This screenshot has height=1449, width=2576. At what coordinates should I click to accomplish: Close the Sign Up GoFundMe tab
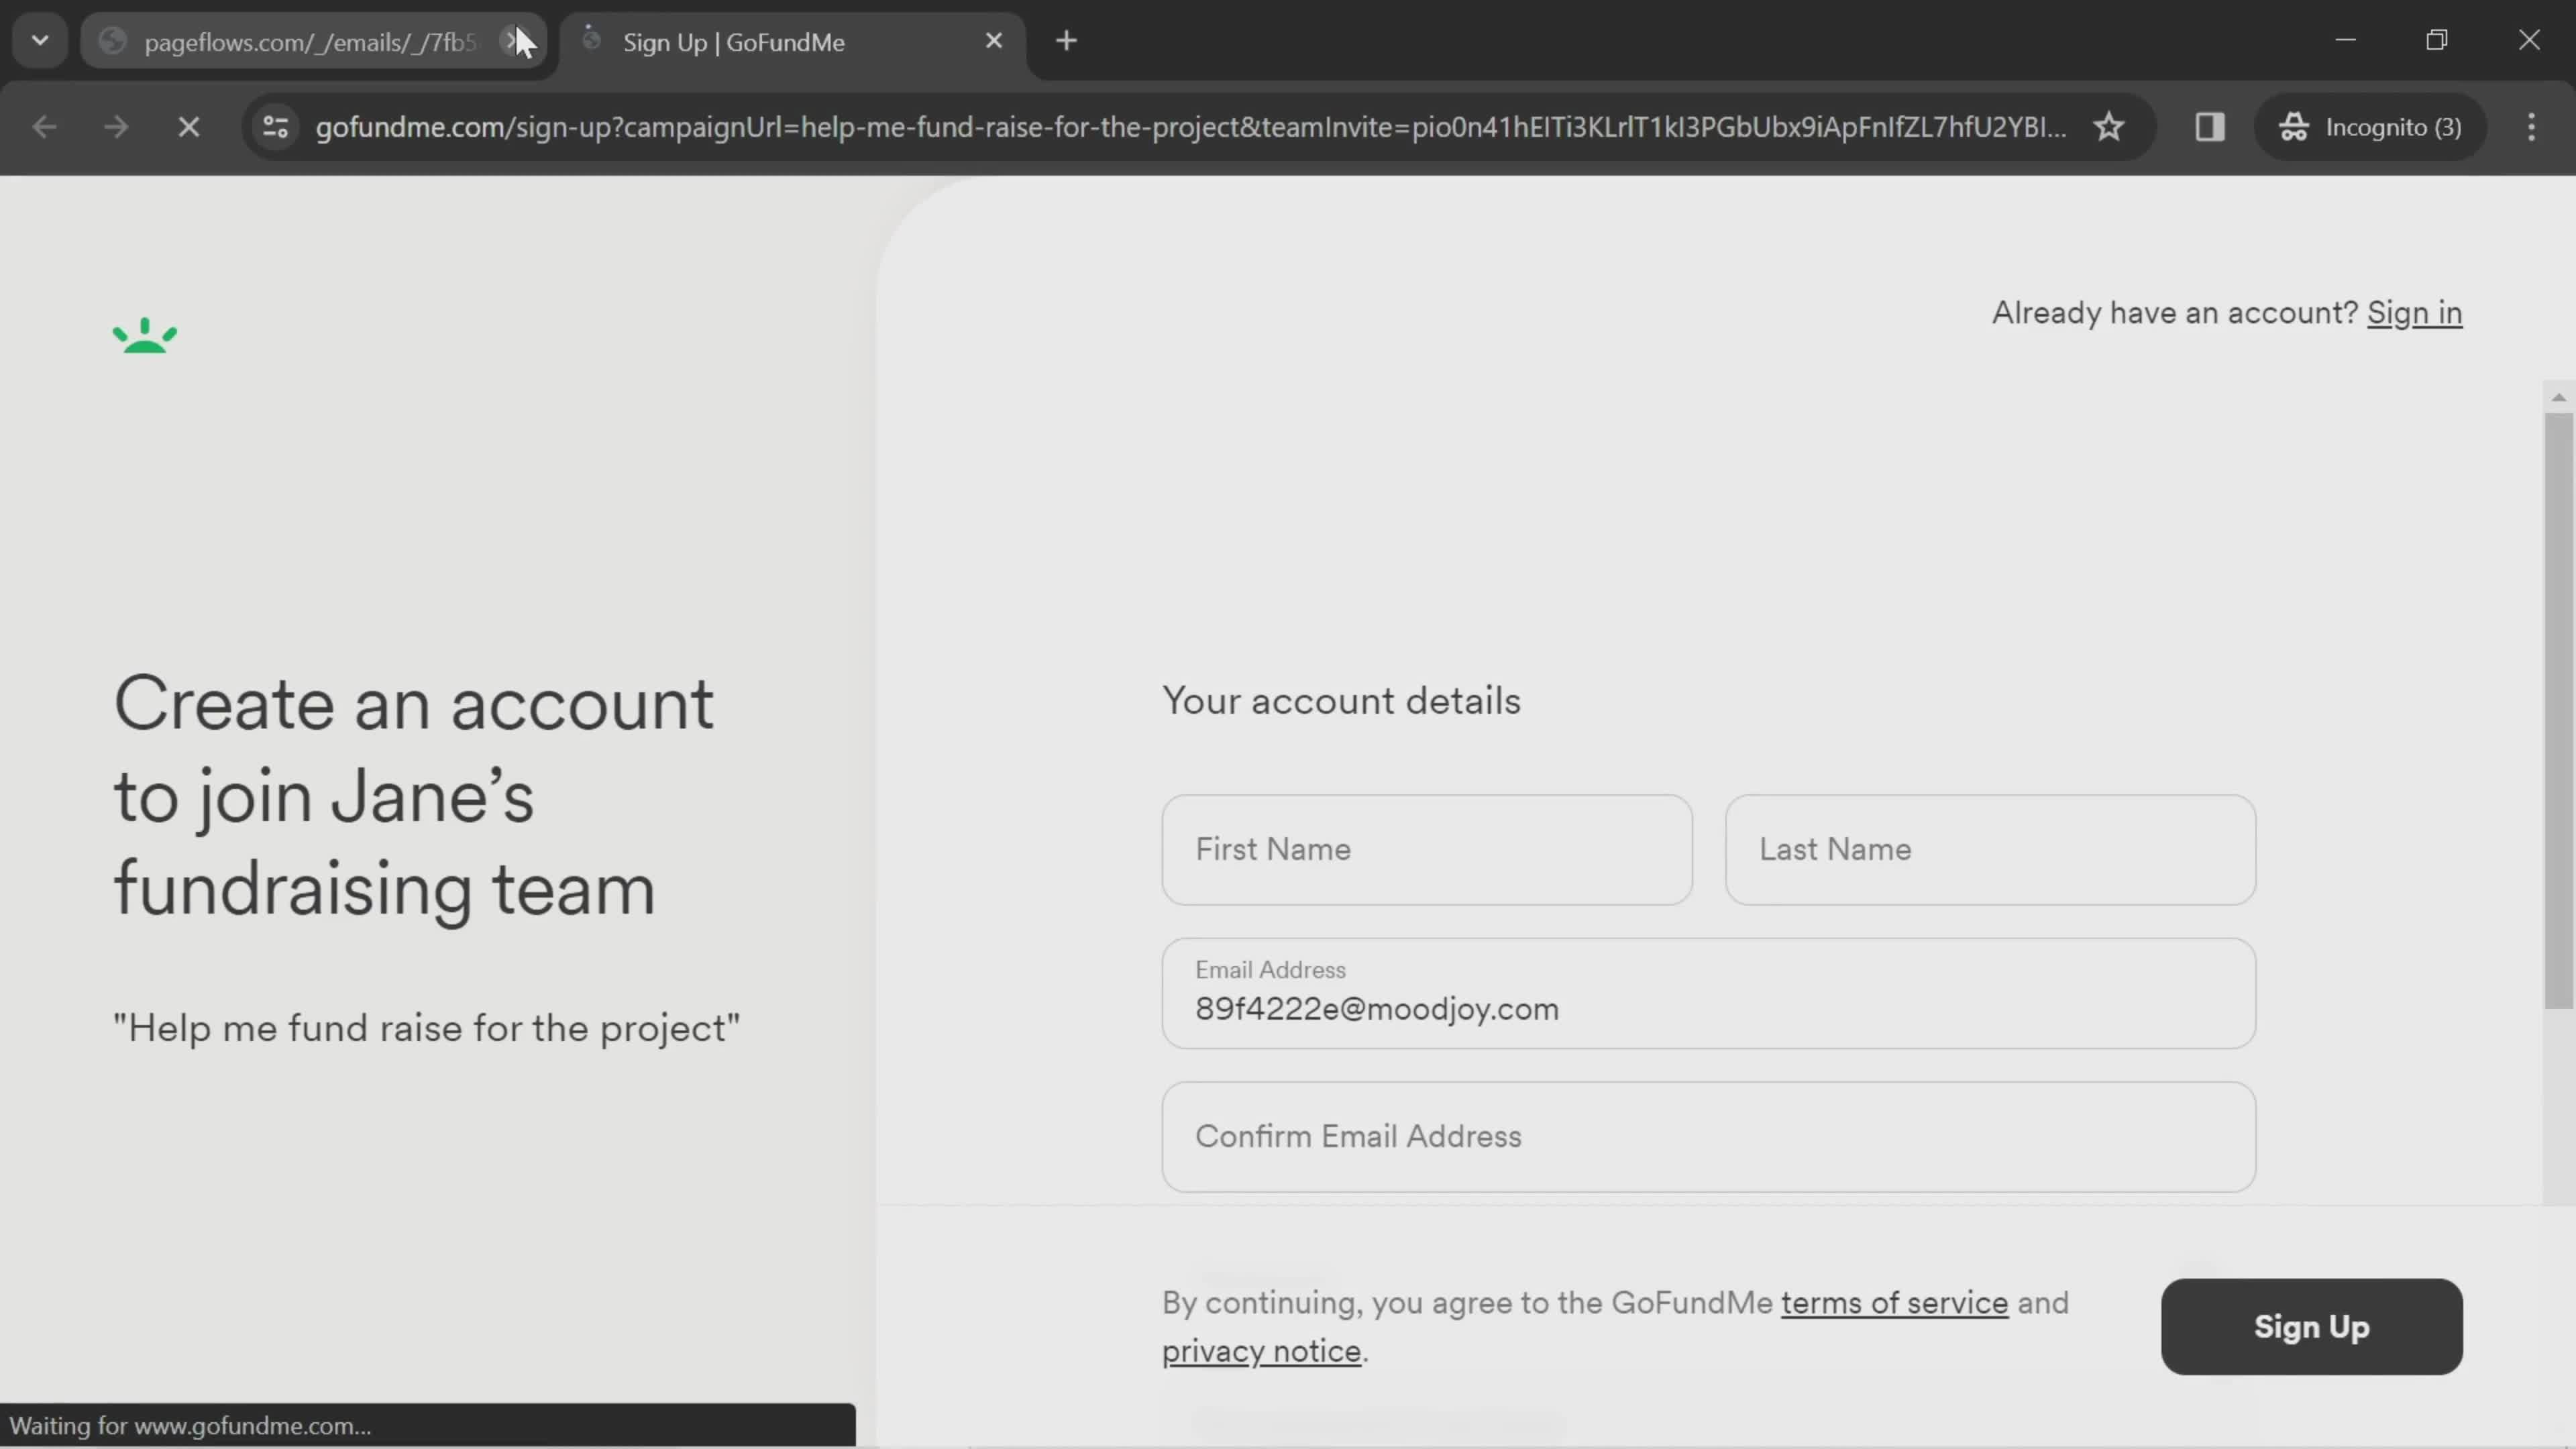coord(993,41)
